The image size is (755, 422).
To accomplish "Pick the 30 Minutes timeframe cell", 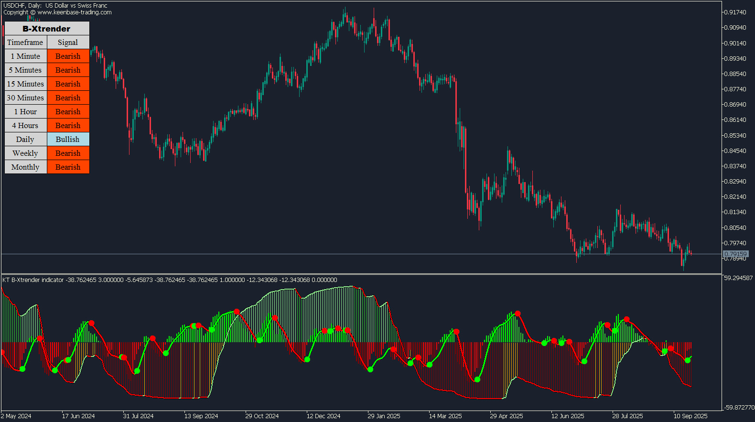I will (x=26, y=98).
